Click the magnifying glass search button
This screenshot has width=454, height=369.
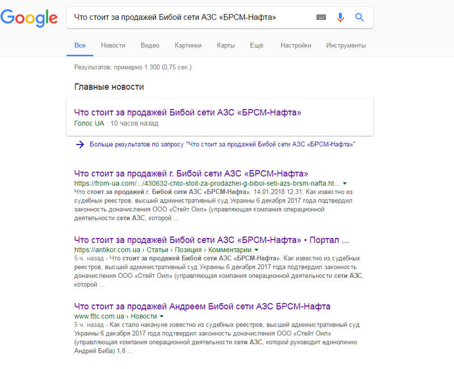click(x=359, y=18)
